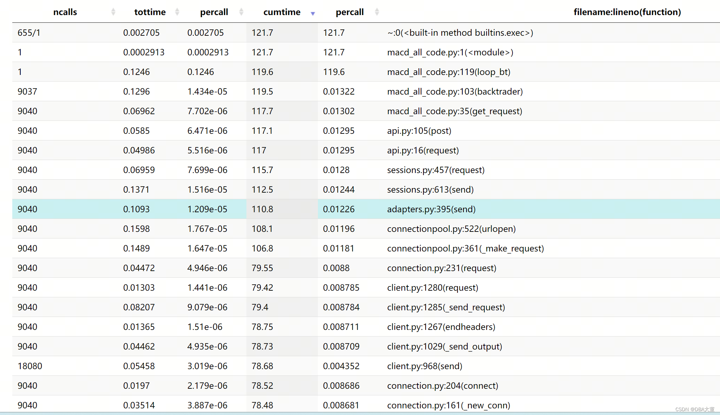Click tottime value 0.0002913

tap(144, 52)
